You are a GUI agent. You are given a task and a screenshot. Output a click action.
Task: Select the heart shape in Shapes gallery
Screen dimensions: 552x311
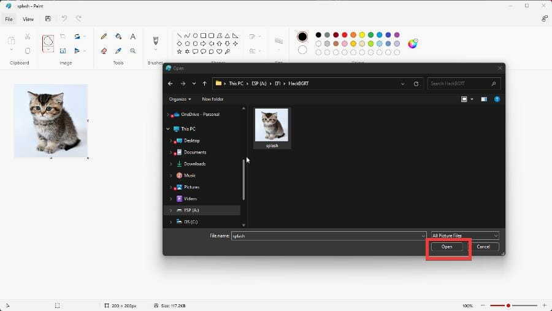[x=220, y=52]
